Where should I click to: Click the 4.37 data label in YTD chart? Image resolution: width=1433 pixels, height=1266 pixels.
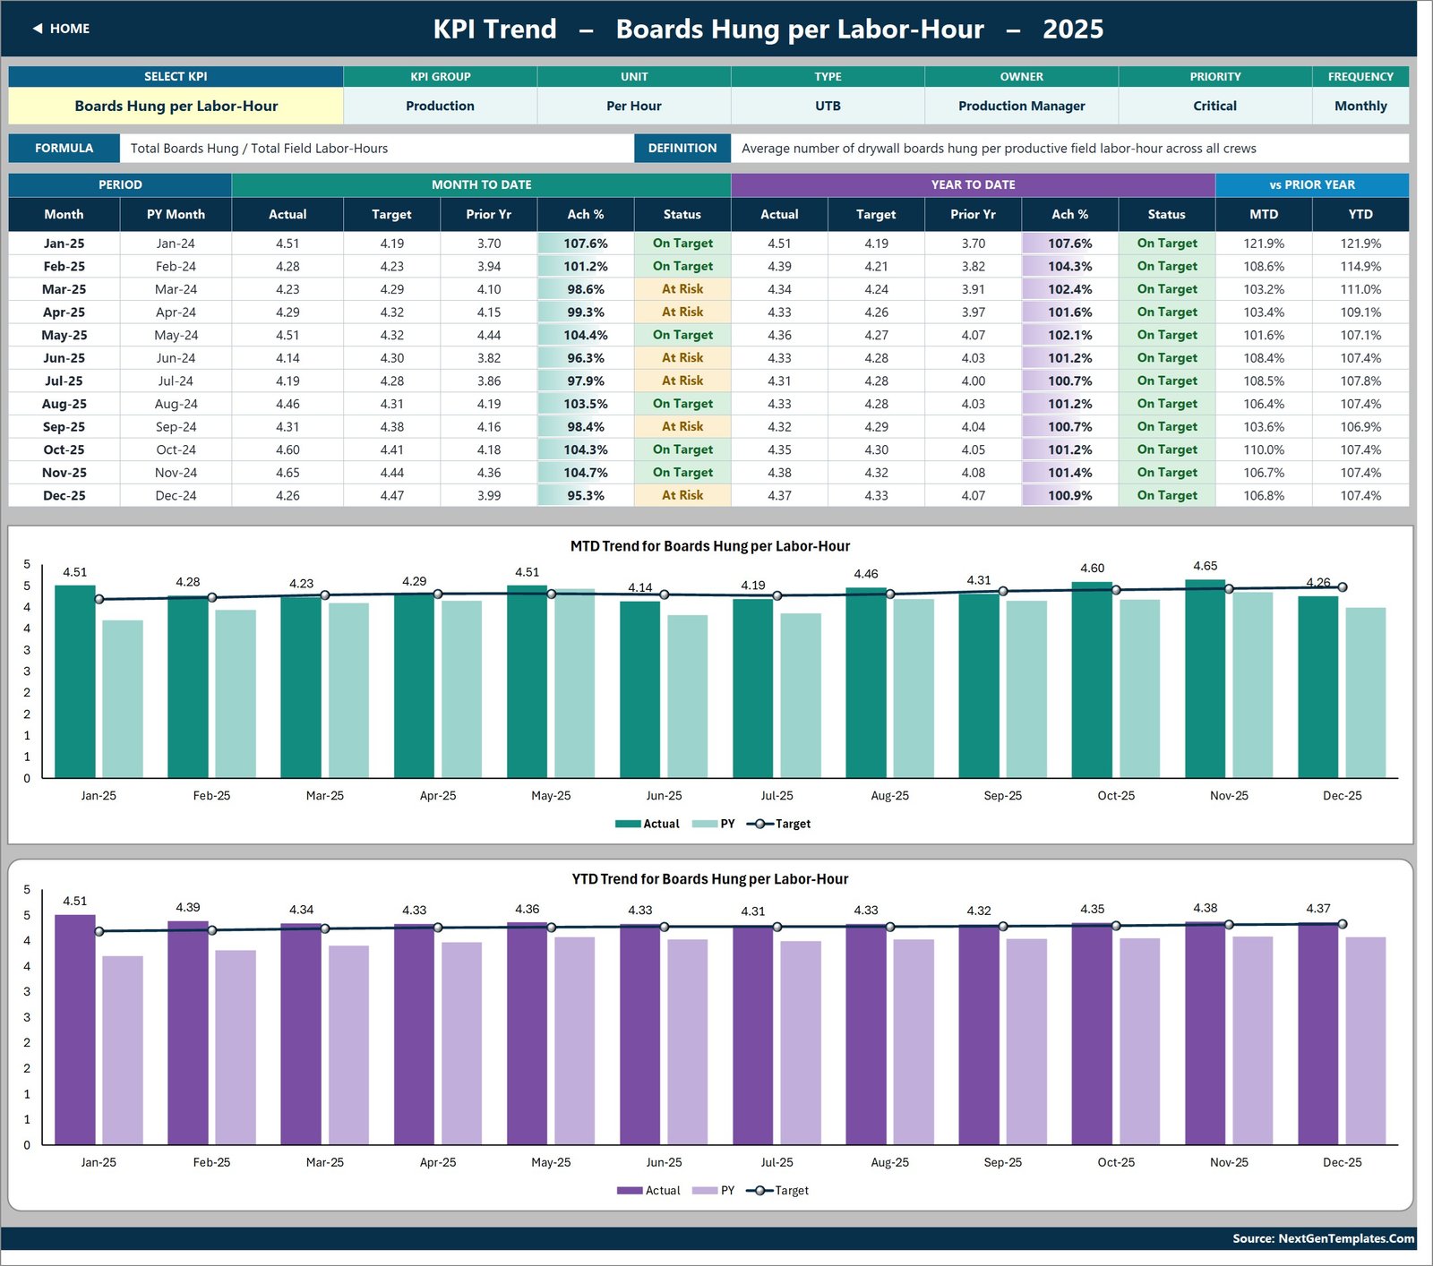coord(1318,909)
